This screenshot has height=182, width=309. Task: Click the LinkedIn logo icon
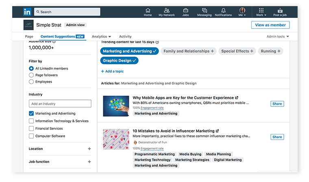point(27,12)
